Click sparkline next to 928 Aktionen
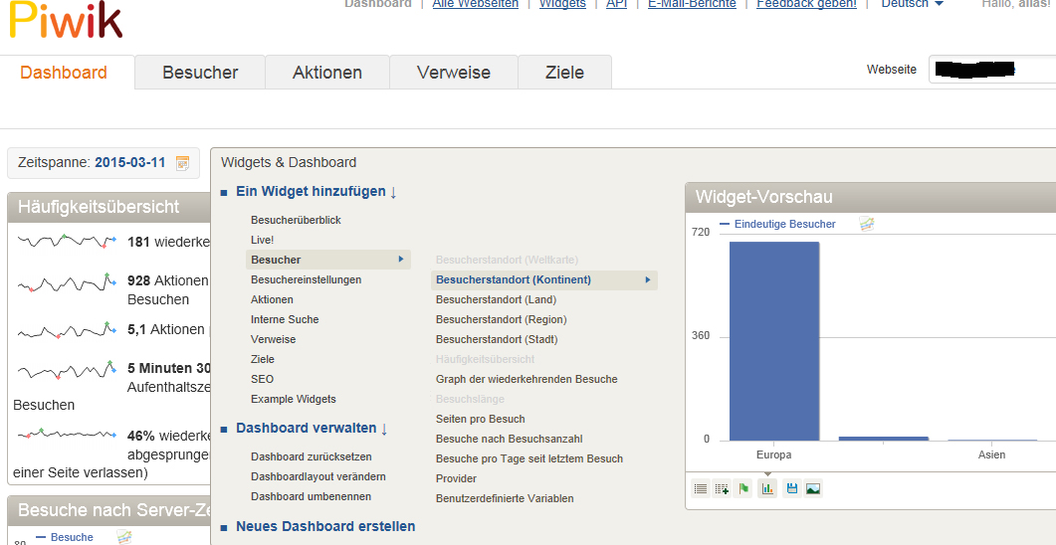This screenshot has width=1056, height=545. tap(66, 281)
